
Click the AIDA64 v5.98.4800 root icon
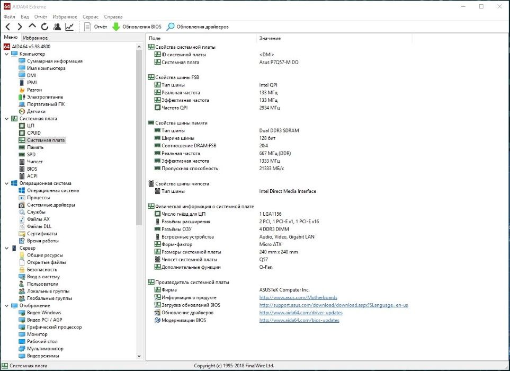point(7,47)
